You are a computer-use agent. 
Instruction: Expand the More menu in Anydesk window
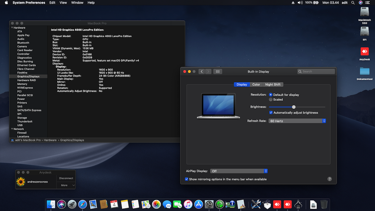(66, 185)
